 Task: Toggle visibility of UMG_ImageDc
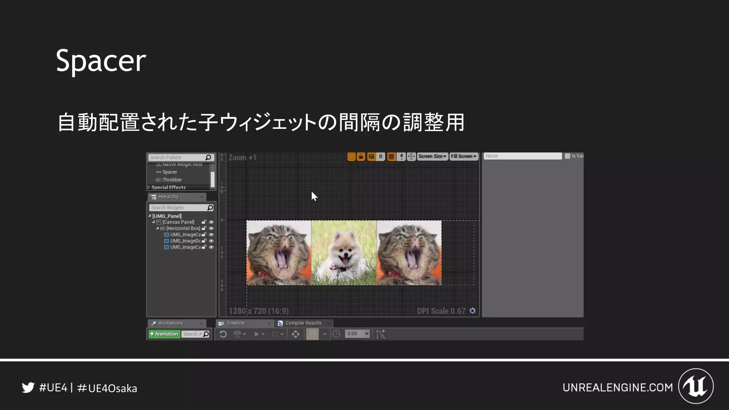pyautogui.click(x=211, y=241)
